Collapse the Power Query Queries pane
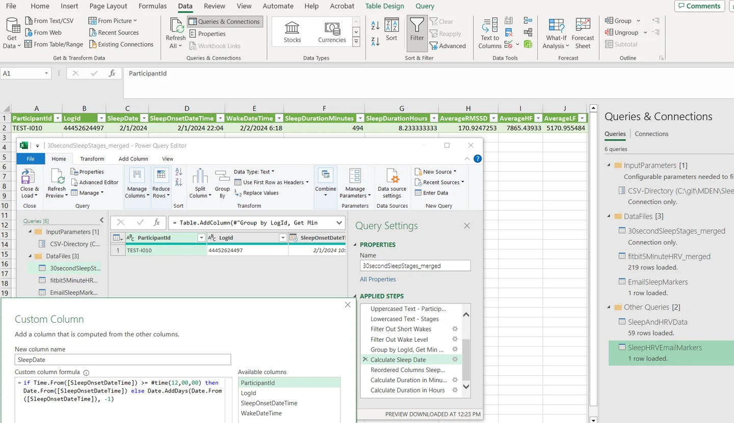The height and width of the screenshot is (423, 734). [x=101, y=220]
